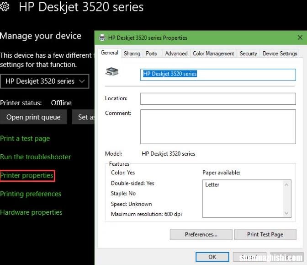Screen dimensions: 307x265
Task: Click the settings gear icon beside page title
Action: click(x=5, y=7)
